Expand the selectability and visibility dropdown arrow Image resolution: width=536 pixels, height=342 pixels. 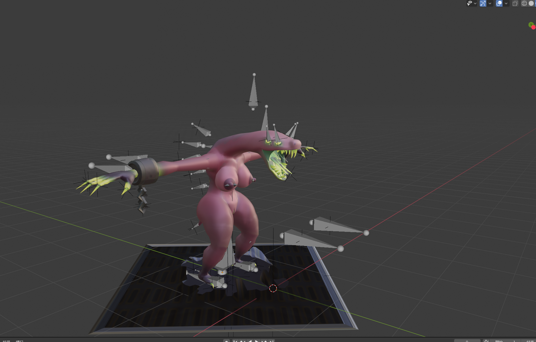pyautogui.click(x=475, y=3)
